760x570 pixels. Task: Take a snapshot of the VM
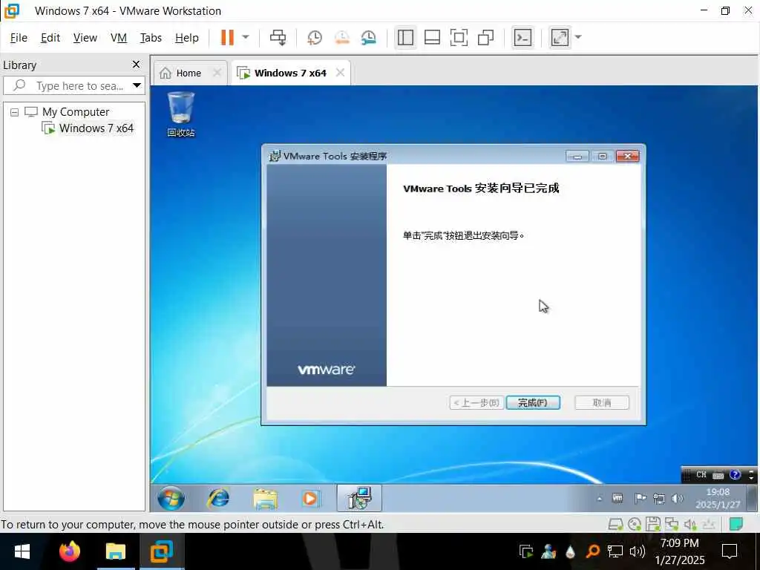click(315, 37)
